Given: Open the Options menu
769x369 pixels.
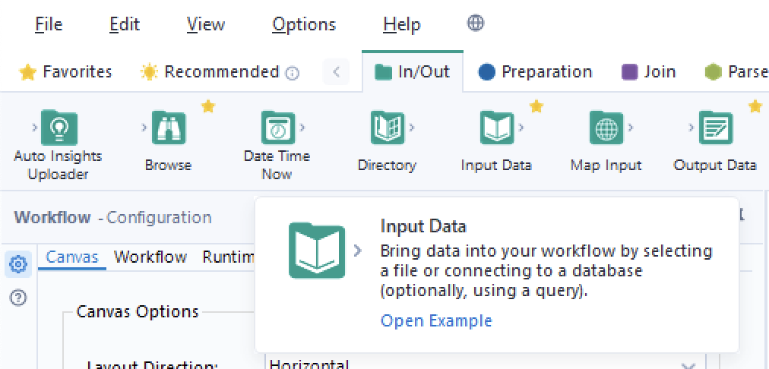Looking at the screenshot, I should pyautogui.click(x=304, y=24).
